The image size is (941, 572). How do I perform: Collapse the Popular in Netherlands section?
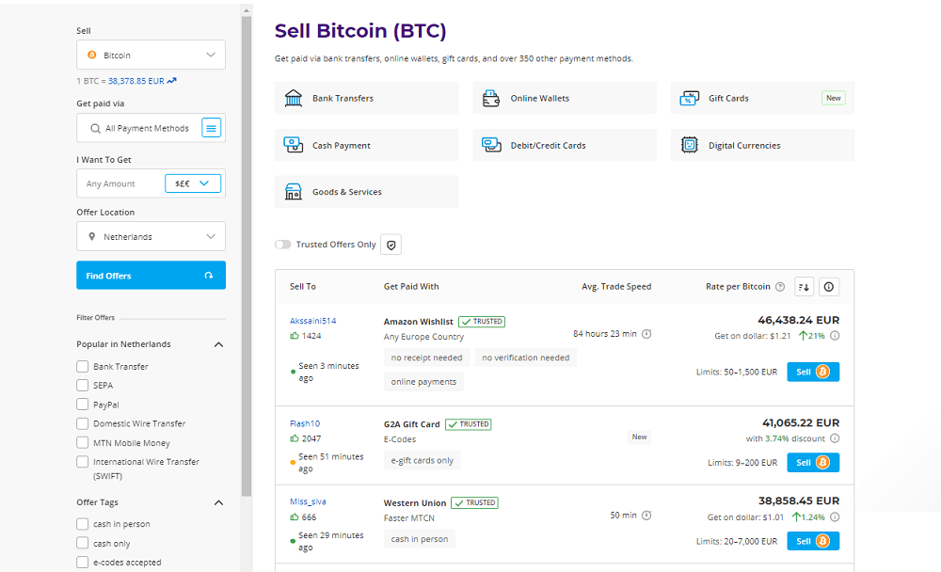point(218,344)
